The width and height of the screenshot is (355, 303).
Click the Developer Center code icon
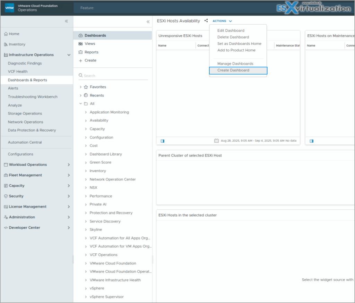[6, 228]
